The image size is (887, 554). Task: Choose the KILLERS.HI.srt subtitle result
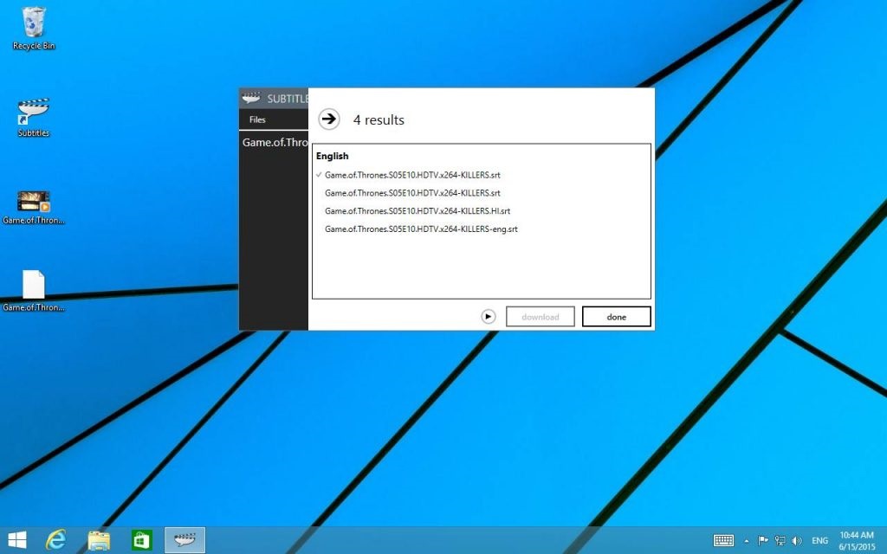pos(418,211)
